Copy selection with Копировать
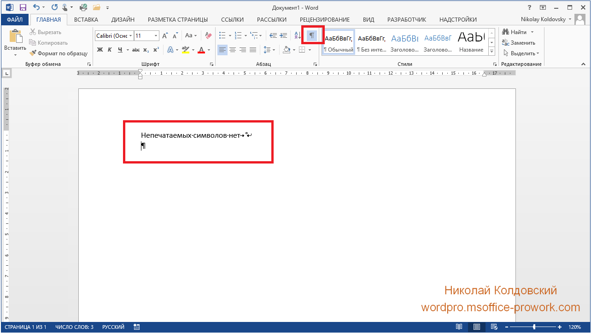Screen dimensions: 591x333 [48, 43]
